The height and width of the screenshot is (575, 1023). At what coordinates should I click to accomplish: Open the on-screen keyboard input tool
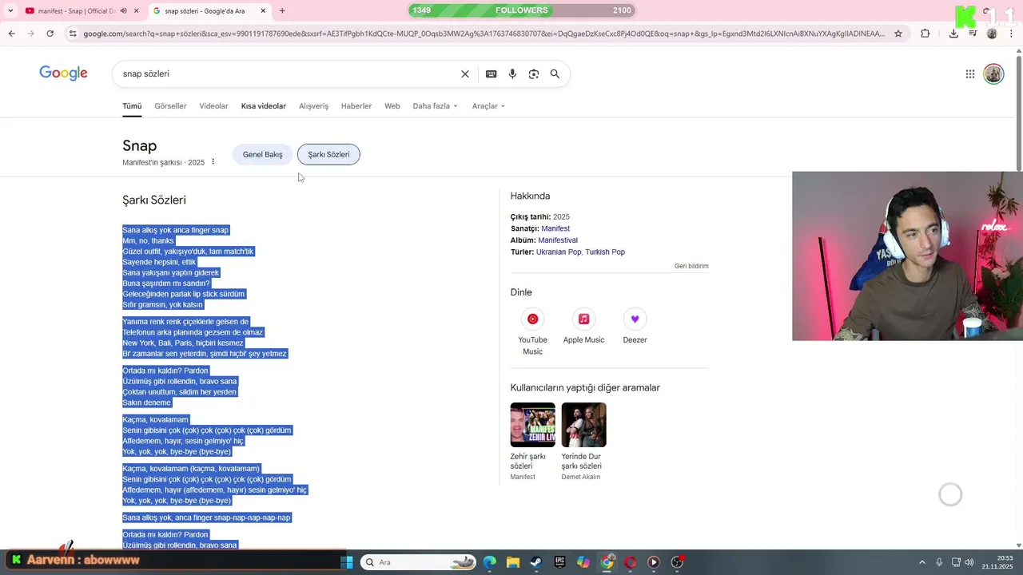pyautogui.click(x=491, y=73)
